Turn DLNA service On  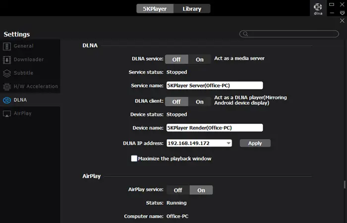(x=199, y=59)
